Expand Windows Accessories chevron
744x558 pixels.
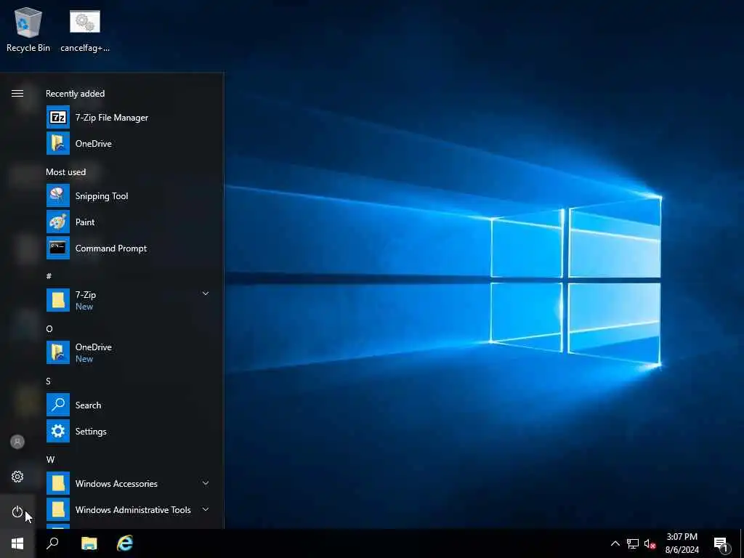[206, 483]
